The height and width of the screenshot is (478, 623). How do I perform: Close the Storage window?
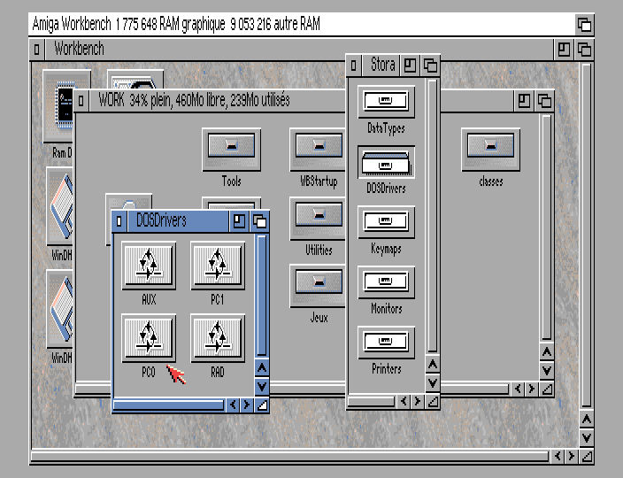tap(354, 65)
